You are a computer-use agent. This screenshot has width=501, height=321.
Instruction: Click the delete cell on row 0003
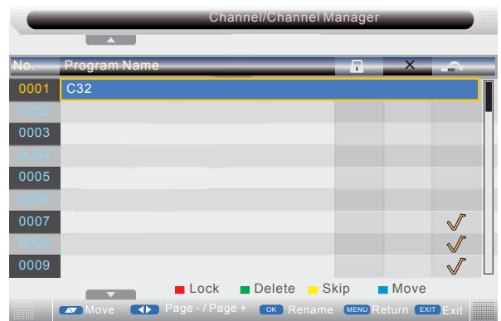(x=408, y=134)
